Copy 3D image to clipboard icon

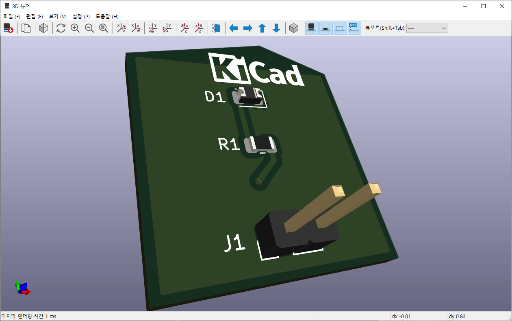coord(26,28)
